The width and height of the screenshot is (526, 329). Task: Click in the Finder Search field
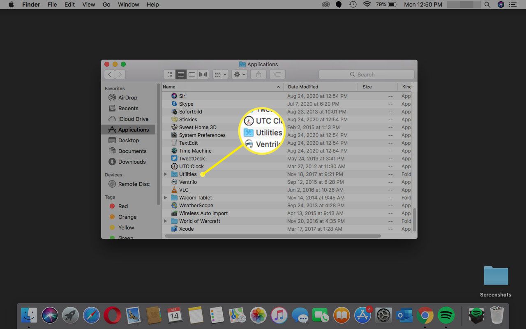coord(366,74)
